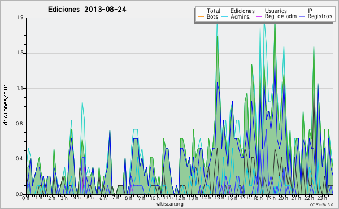The height and width of the screenshot is (209, 339).
Task: Click the 1.1 y-axis value
Action: [x=20, y=88]
